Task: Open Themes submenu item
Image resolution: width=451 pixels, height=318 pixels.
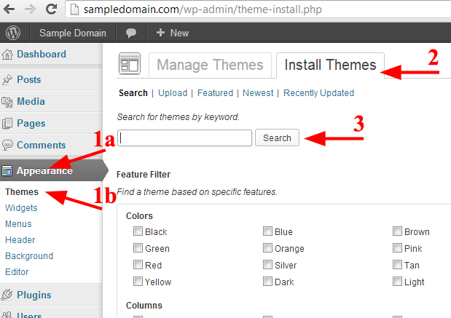Action: [x=22, y=192]
